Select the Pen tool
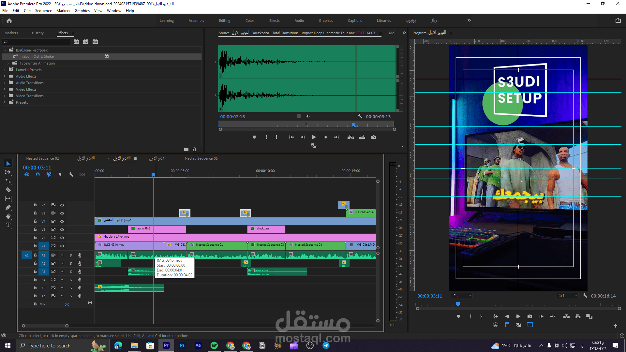626x352 pixels. (x=8, y=207)
